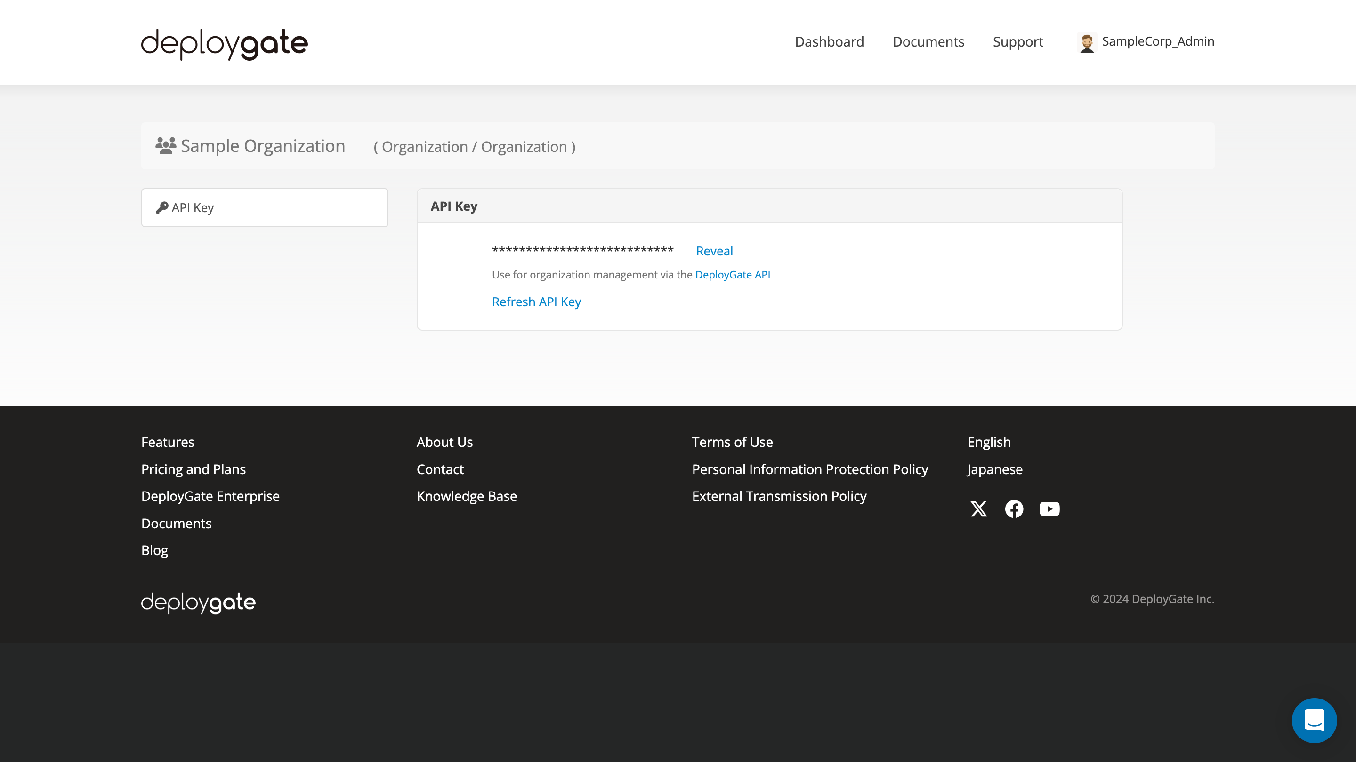
Task: Open the DeployGate API link
Action: (x=733, y=274)
